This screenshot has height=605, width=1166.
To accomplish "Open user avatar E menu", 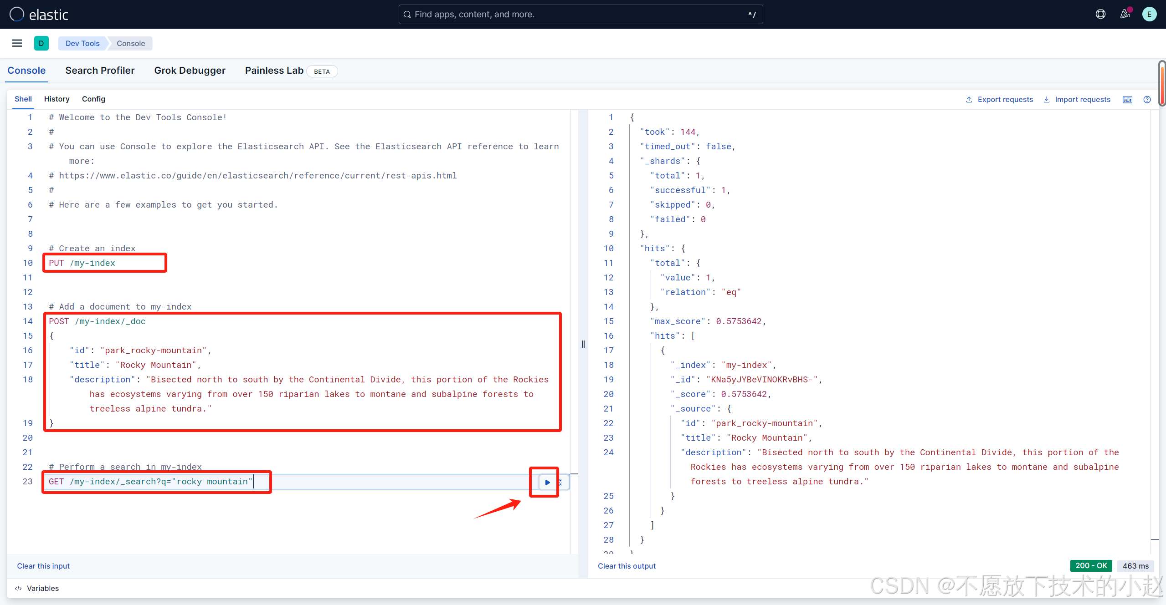I will pyautogui.click(x=1149, y=14).
